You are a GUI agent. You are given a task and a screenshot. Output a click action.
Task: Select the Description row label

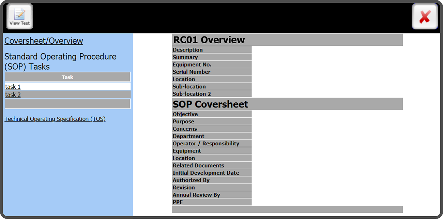(x=187, y=50)
